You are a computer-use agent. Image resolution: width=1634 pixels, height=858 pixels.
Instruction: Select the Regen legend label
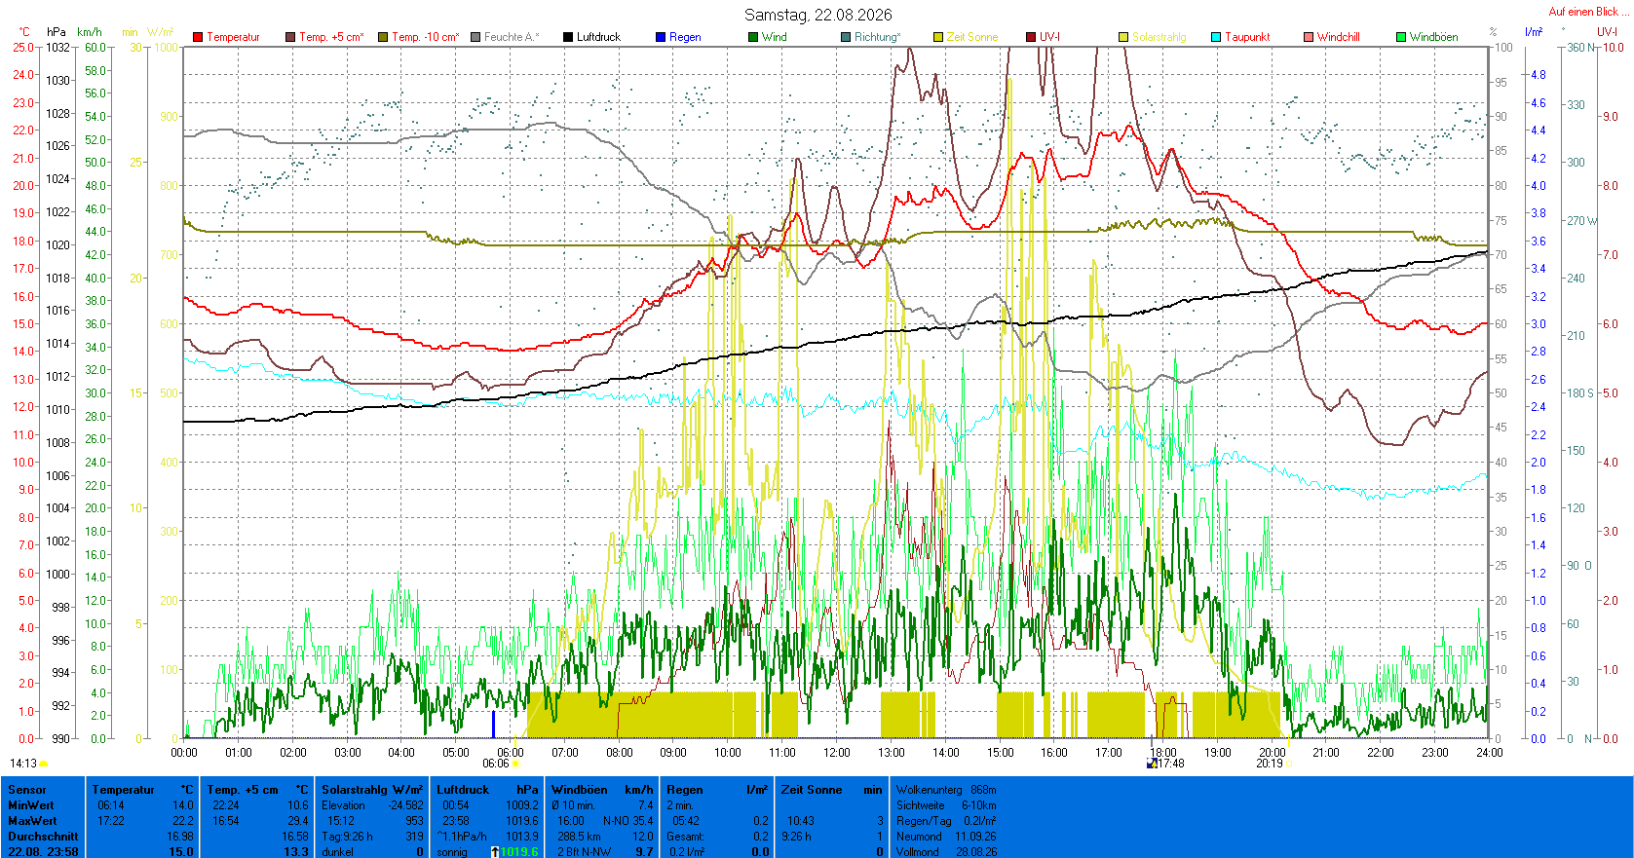click(686, 37)
